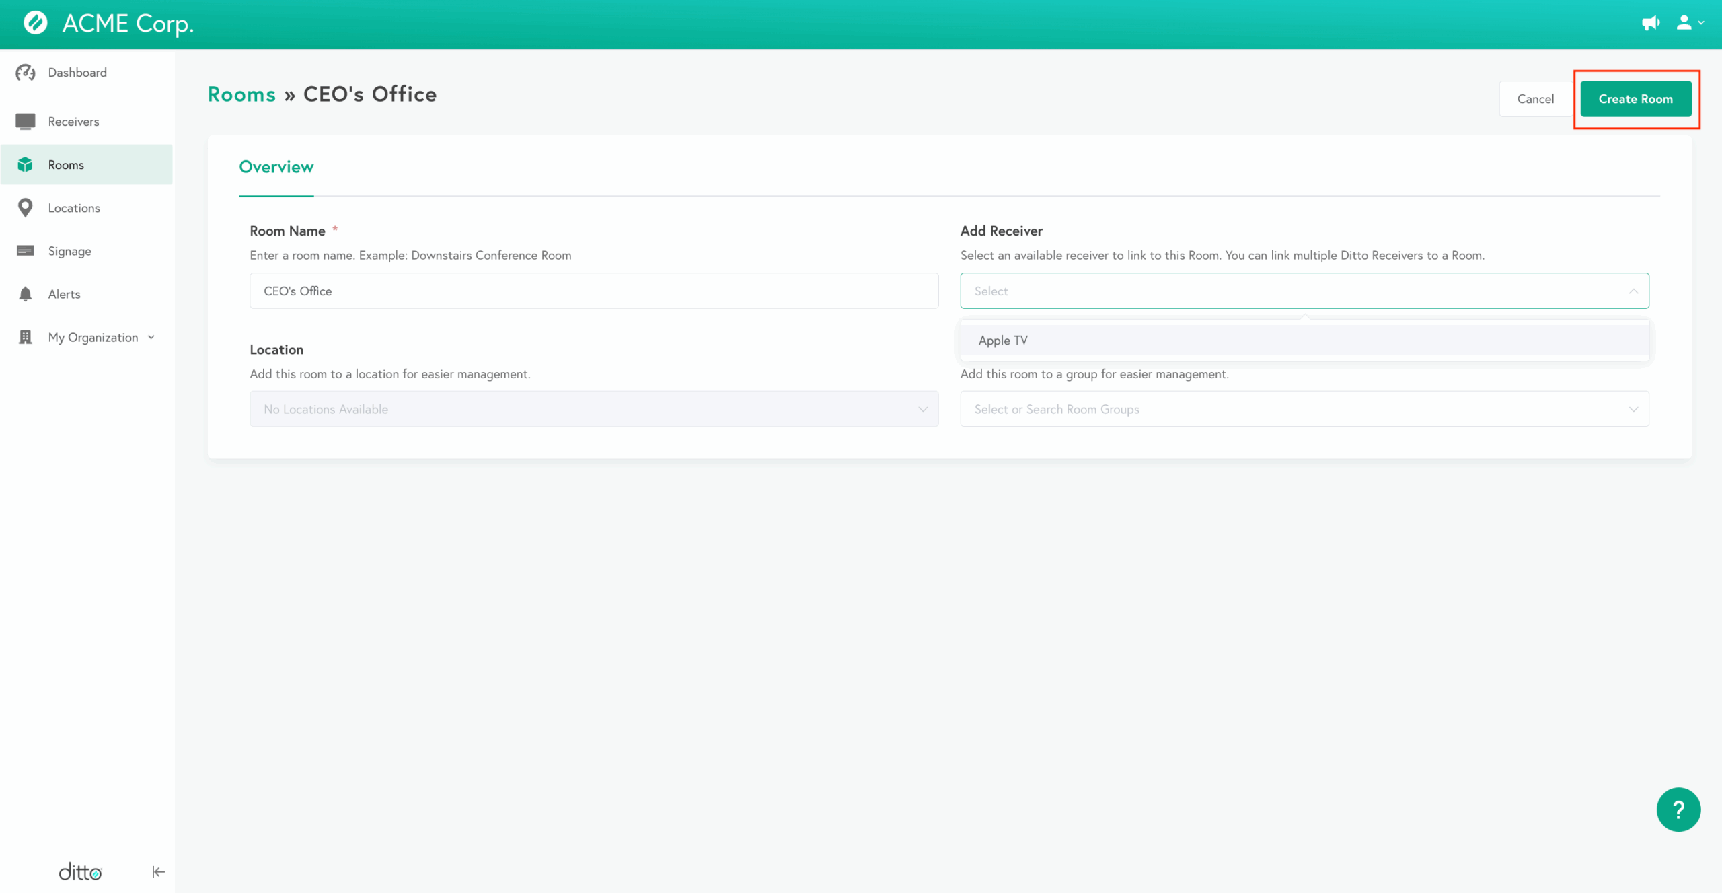The image size is (1722, 893).
Task: Click the Signage icon in sidebar
Action: [x=26, y=251]
